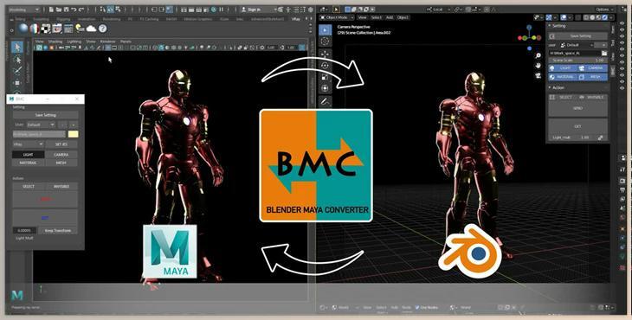Click the folder browse icon in Blender BMC panel
Screen dimensions: 632x320
point(604,53)
